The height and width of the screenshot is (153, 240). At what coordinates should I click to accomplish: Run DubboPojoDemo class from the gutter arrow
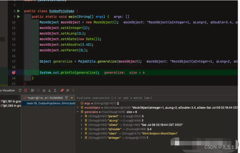(18, 11)
